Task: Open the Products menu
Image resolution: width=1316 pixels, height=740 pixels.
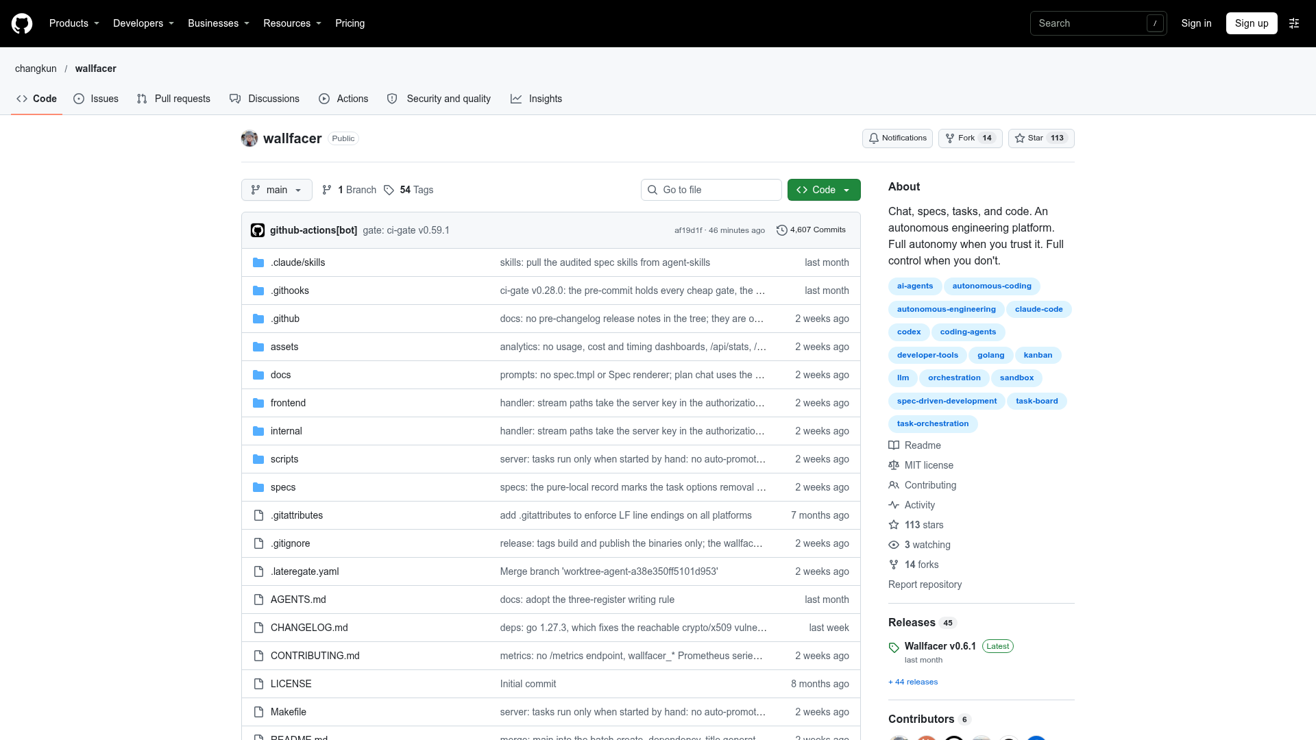Action: (74, 23)
